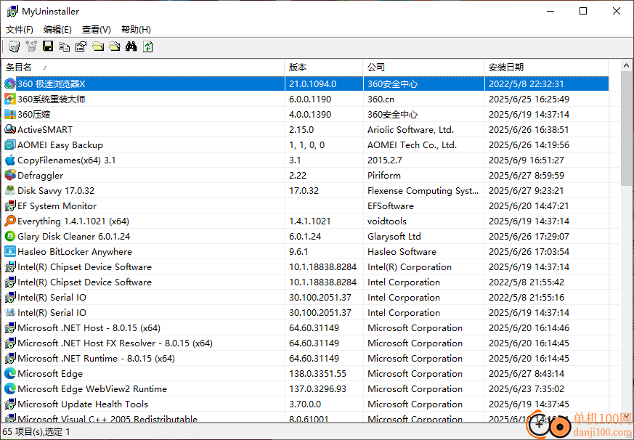Click version 2.15.0 cell
634x440 pixels.
click(301, 130)
